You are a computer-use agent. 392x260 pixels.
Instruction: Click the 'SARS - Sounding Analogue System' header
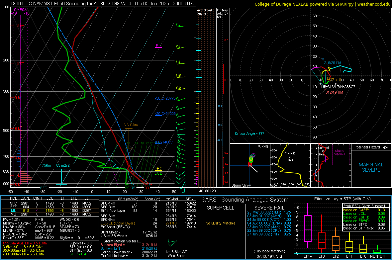tap(245, 200)
